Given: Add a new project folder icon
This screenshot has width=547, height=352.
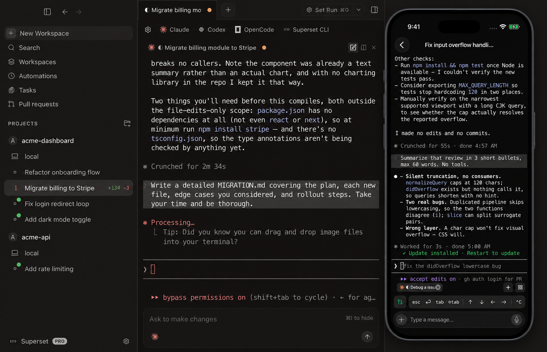Looking at the screenshot, I should point(127,124).
